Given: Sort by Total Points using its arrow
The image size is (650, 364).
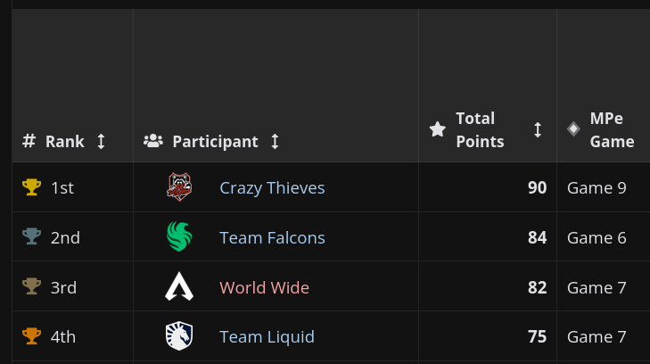Looking at the screenshot, I should (538, 129).
